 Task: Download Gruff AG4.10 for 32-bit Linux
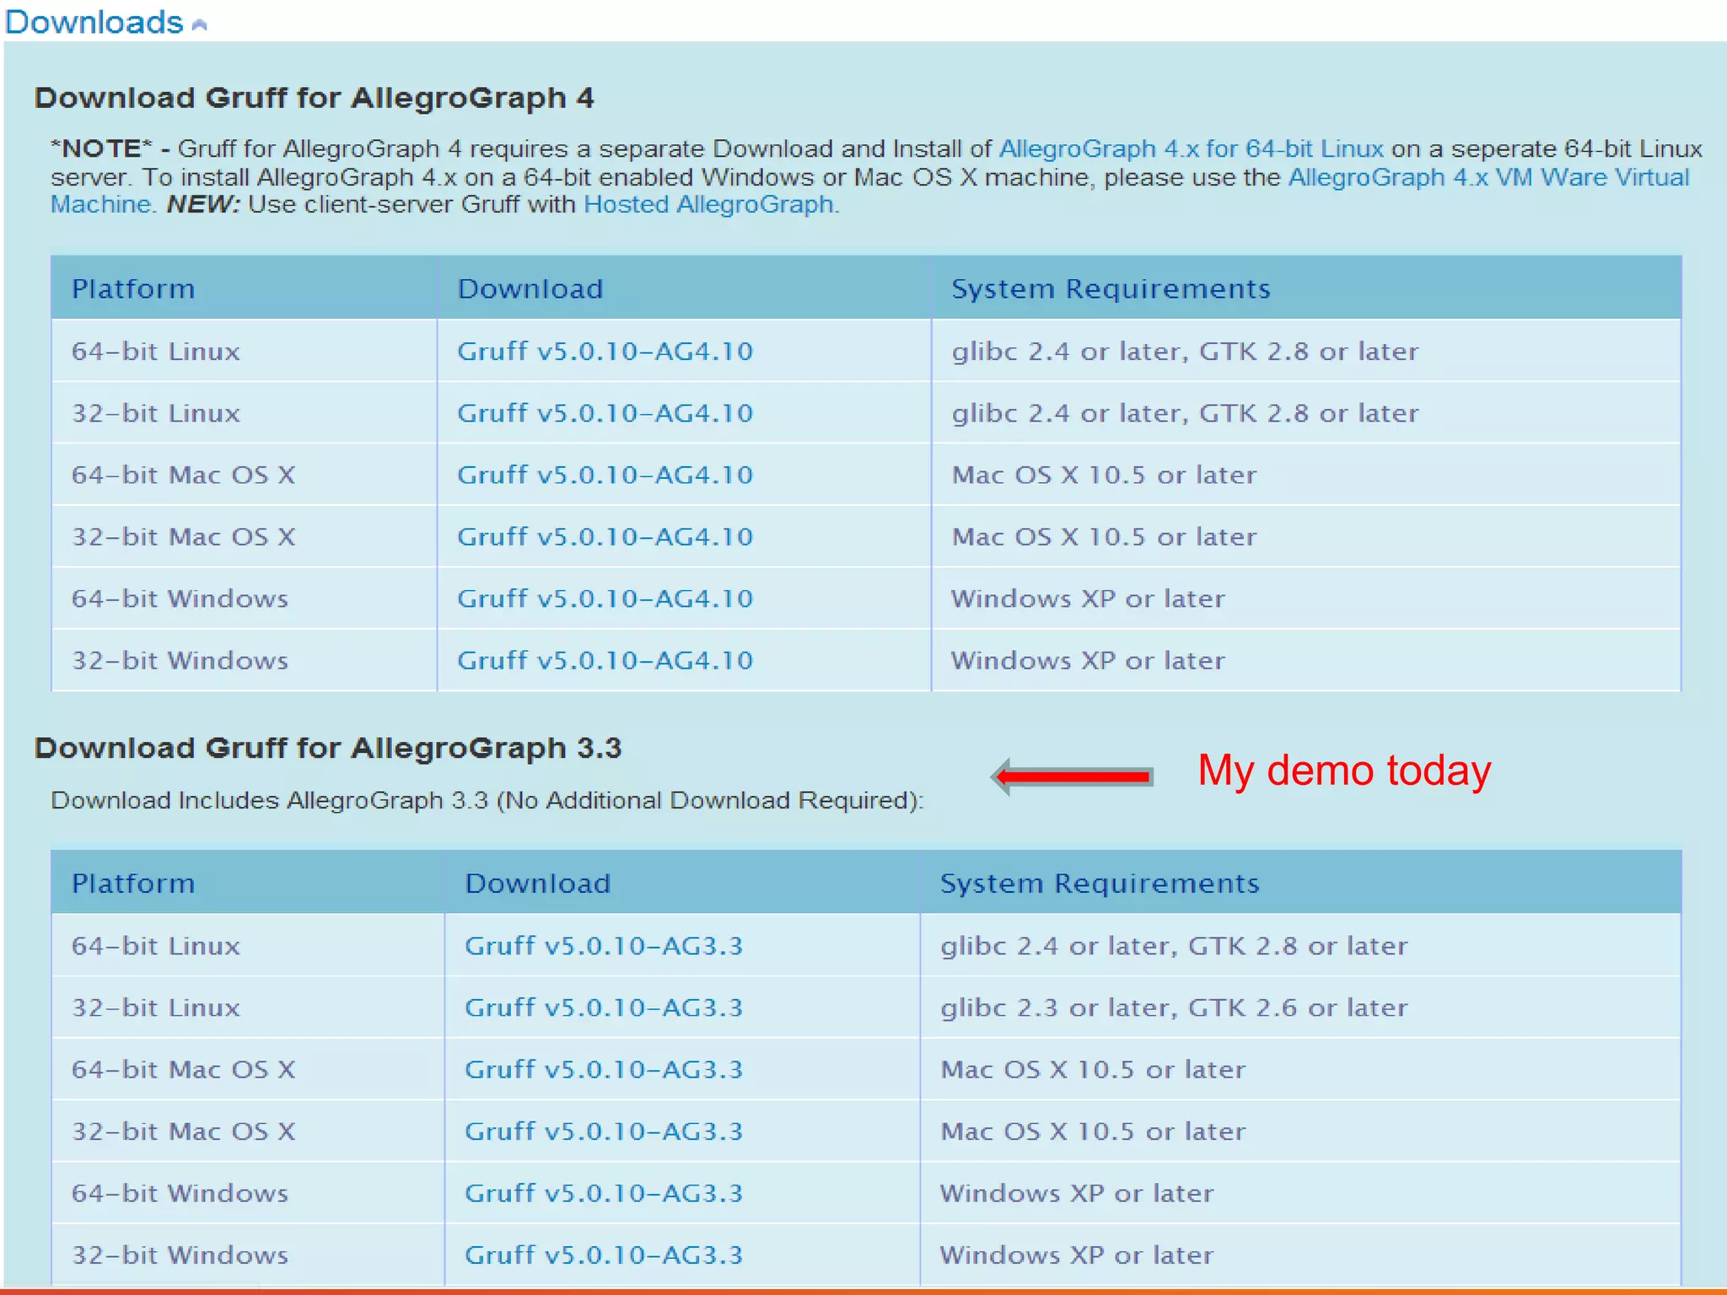[x=605, y=413]
